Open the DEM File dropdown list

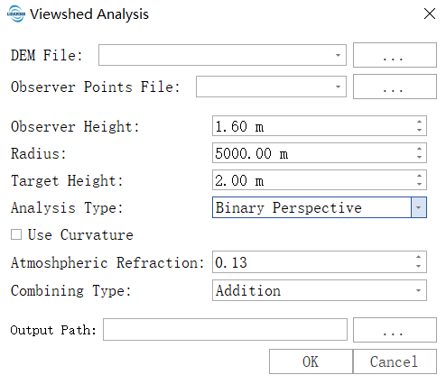[x=338, y=55]
